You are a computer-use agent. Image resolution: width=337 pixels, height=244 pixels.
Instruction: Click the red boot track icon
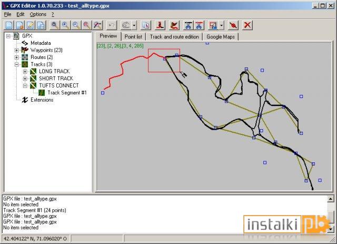coord(160,25)
